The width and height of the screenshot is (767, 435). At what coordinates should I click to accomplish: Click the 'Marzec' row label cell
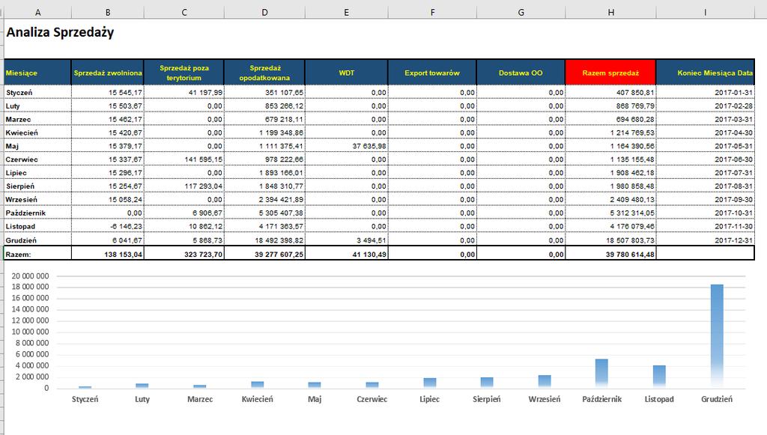click(x=37, y=119)
